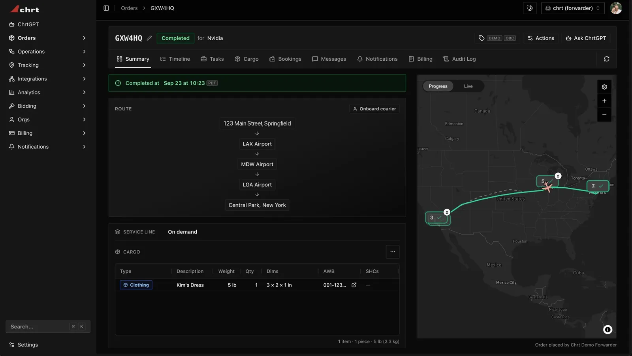The height and width of the screenshot is (356, 632).
Task: Zoom out on the map
Action: (604, 115)
